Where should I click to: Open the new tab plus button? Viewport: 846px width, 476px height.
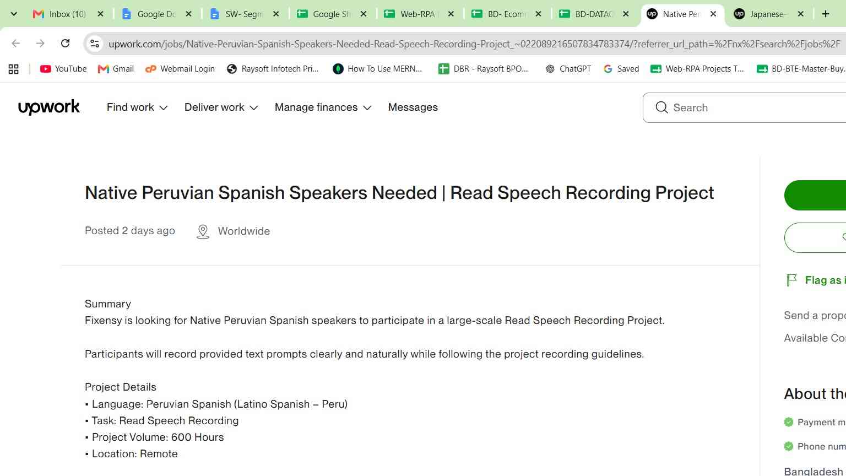tap(826, 14)
